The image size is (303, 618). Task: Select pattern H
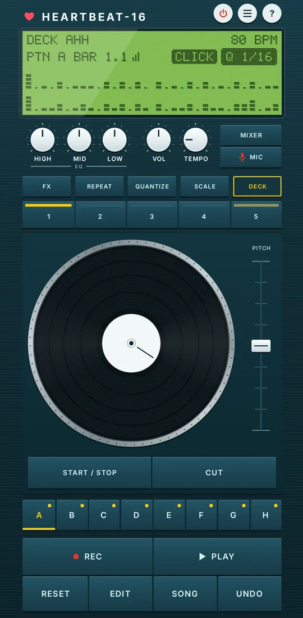pos(265,515)
